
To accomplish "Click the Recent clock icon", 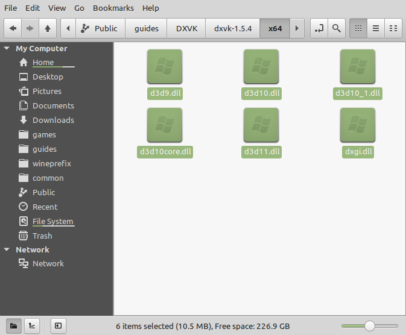I will pos(24,207).
